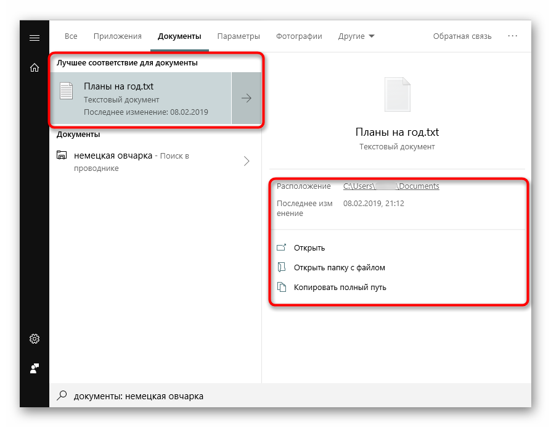Viewport: 551px width, 427px height.
Task: Expand the arrow next to Планы на год.txt
Action: [x=247, y=98]
